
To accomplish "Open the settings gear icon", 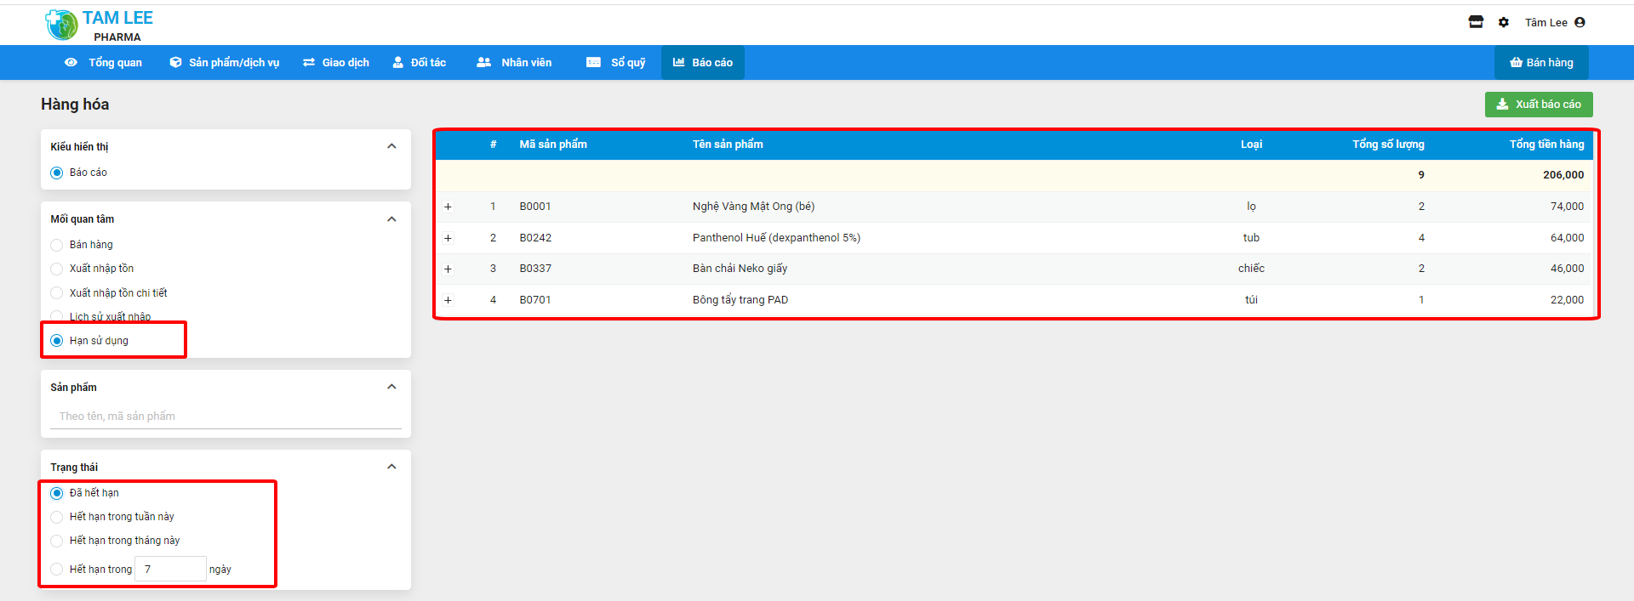I will click(x=1504, y=22).
